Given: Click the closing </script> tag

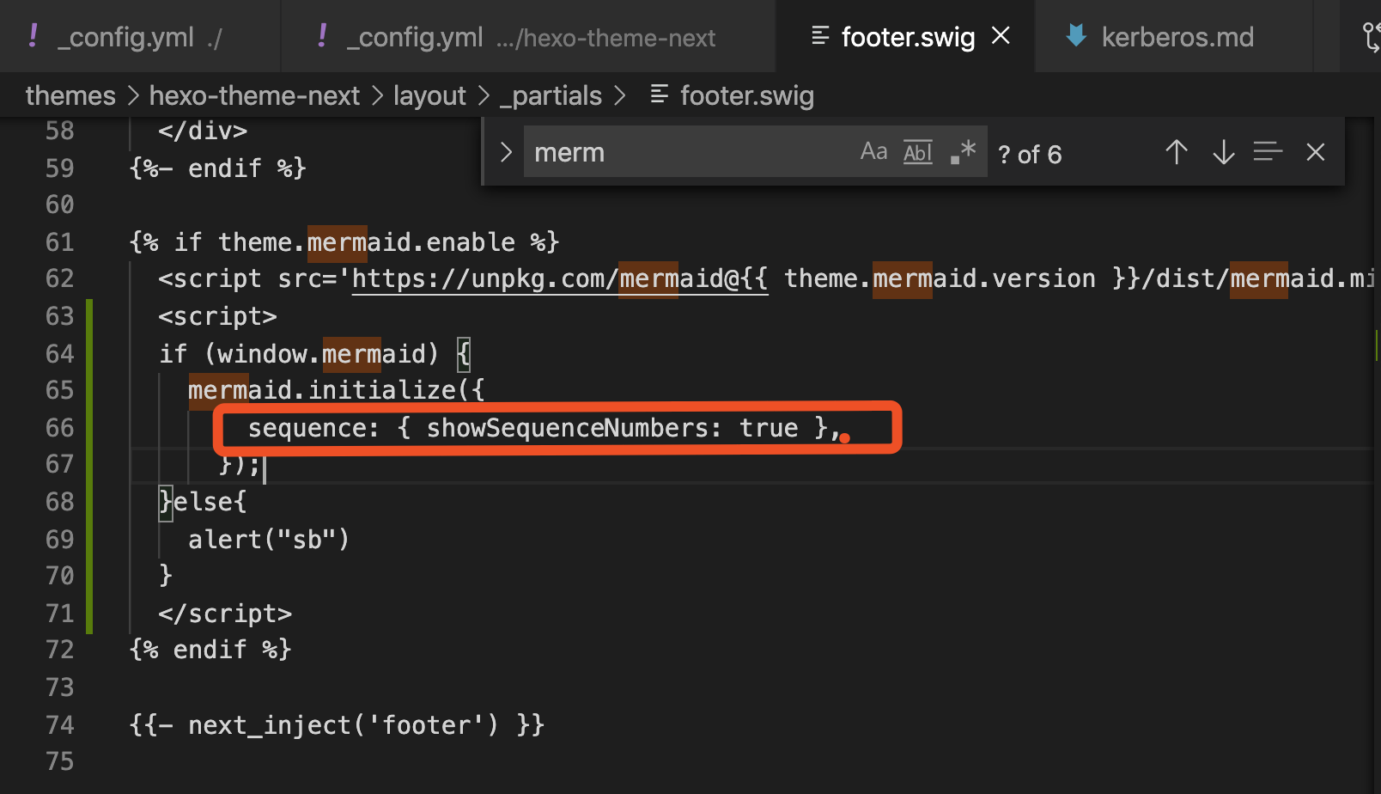Looking at the screenshot, I should pyautogui.click(x=225, y=614).
